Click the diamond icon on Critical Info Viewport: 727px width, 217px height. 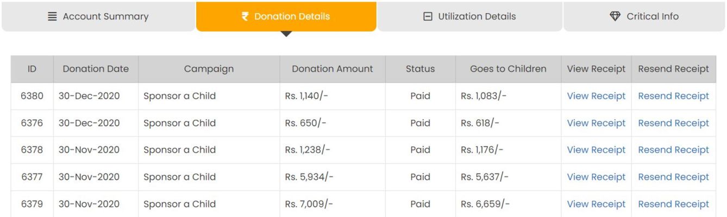tap(615, 16)
